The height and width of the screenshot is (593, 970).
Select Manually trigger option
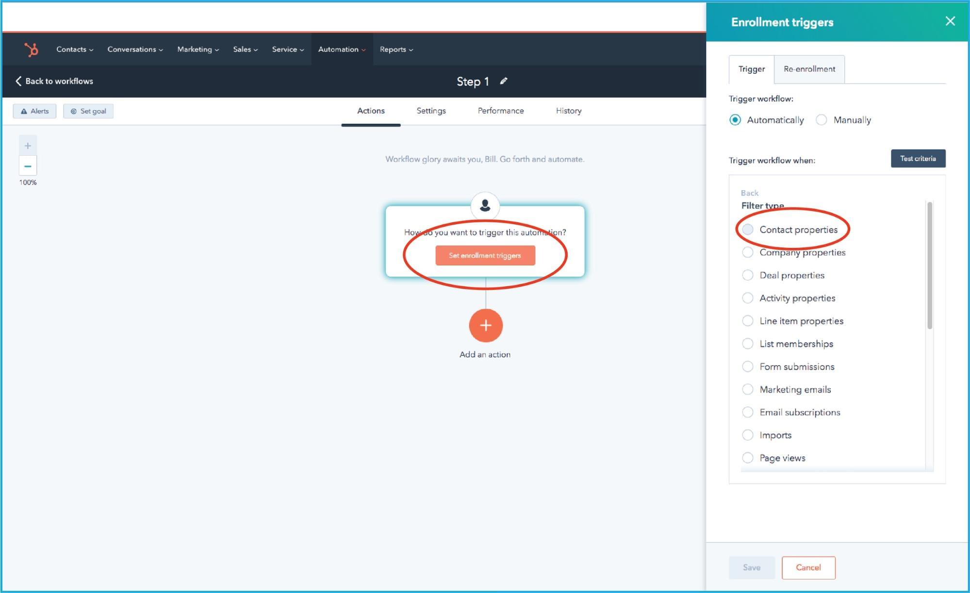tap(821, 120)
